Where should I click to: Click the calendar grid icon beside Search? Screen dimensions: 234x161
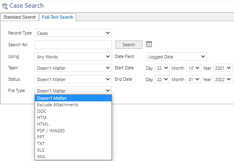149,44
